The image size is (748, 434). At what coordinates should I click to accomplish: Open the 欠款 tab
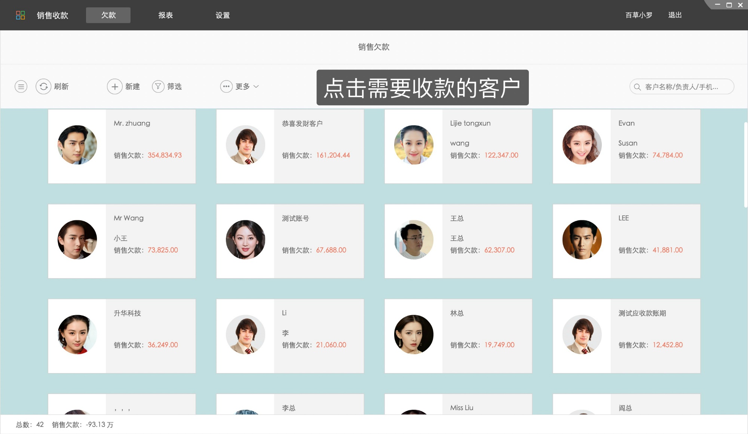point(108,15)
